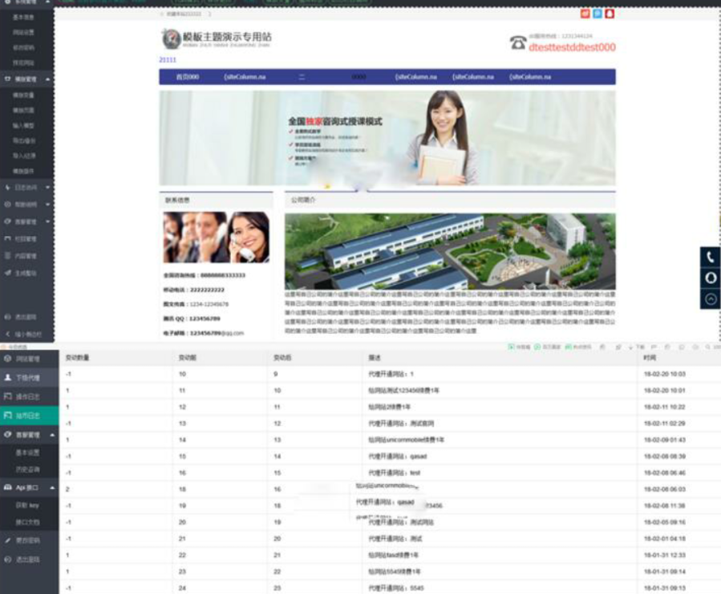Click the down-arrow download icon in the thin toolbar
721x594 pixels.
tap(630, 347)
